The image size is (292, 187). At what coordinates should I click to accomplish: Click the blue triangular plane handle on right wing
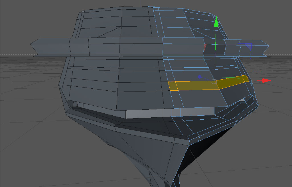pos(249,46)
